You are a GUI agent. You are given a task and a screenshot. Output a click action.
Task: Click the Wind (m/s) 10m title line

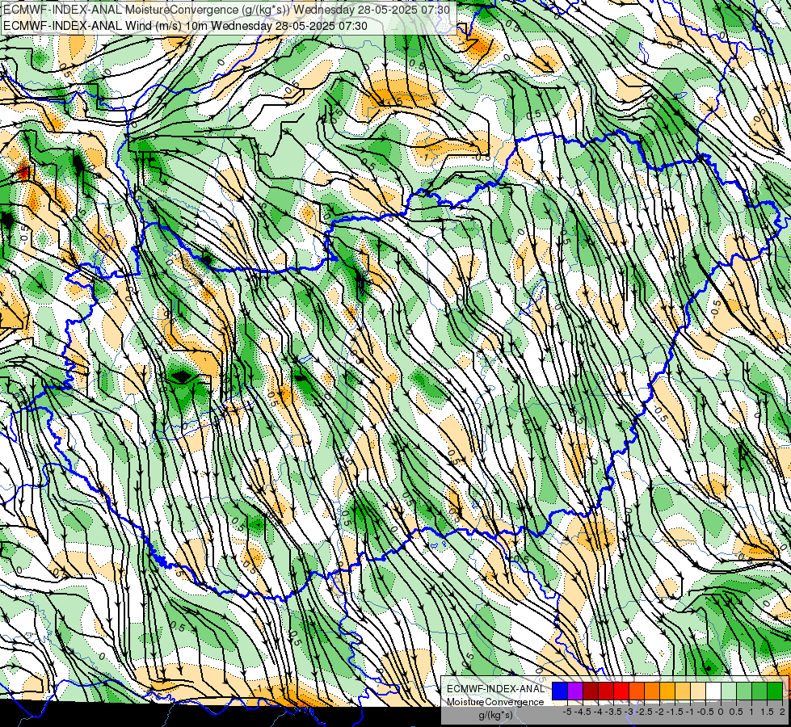(x=185, y=26)
